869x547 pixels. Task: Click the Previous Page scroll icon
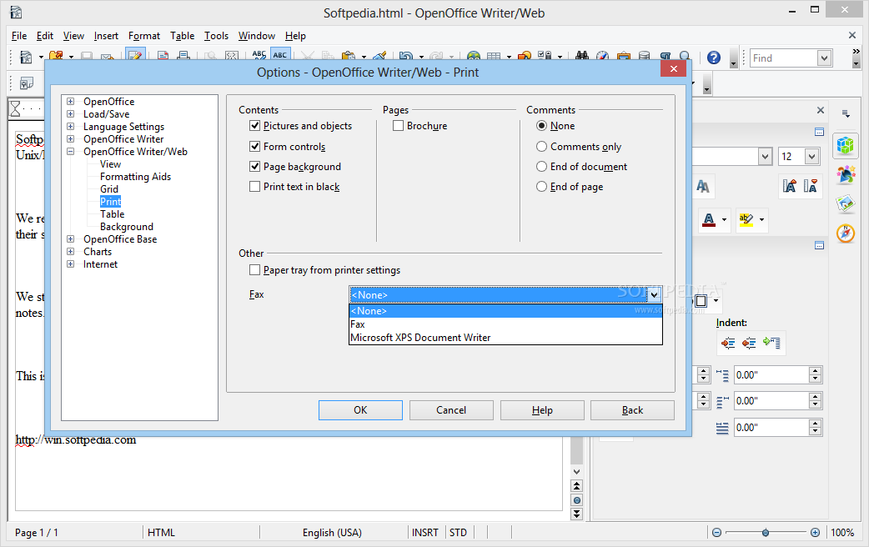tap(577, 486)
